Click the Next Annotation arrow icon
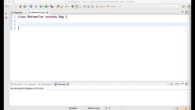 (x=97, y=6)
